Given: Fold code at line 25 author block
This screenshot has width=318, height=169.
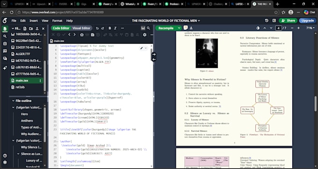Looking at the screenshot, I should (58, 141).
